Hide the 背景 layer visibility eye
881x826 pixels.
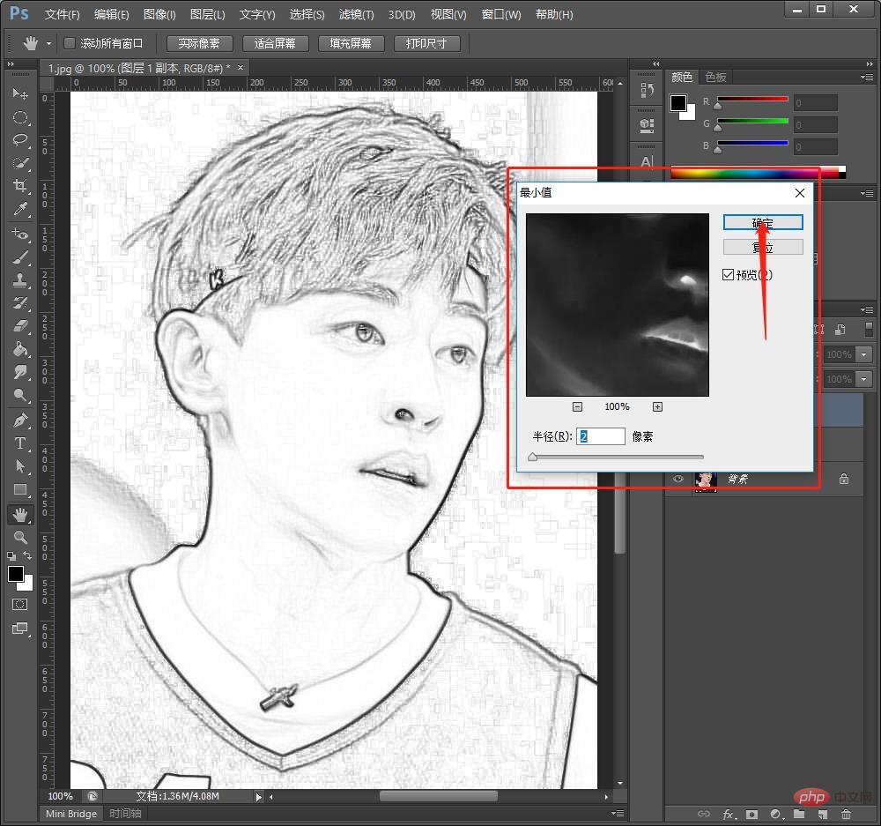[x=677, y=479]
